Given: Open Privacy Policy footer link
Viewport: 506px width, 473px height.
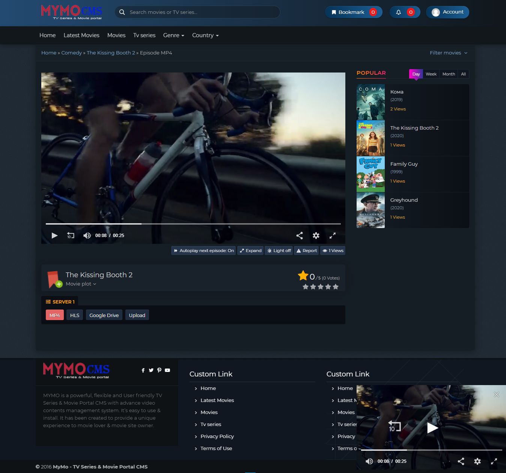Looking at the screenshot, I should 217,437.
